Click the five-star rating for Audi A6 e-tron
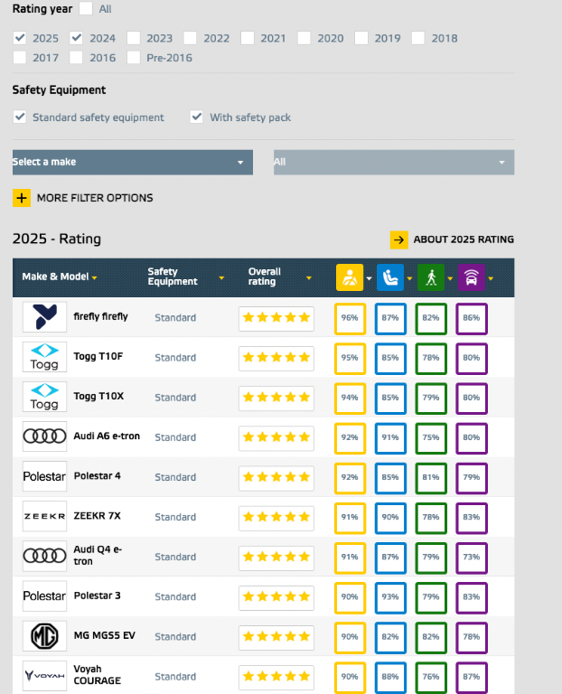 pyautogui.click(x=276, y=437)
